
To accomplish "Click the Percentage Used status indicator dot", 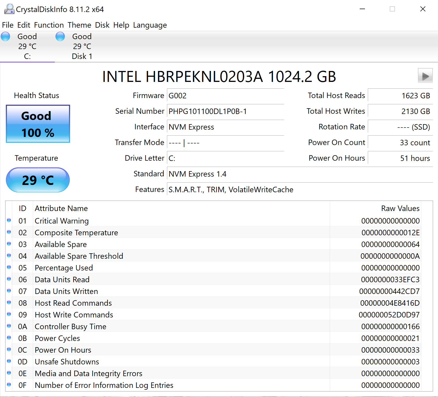I will [x=9, y=267].
